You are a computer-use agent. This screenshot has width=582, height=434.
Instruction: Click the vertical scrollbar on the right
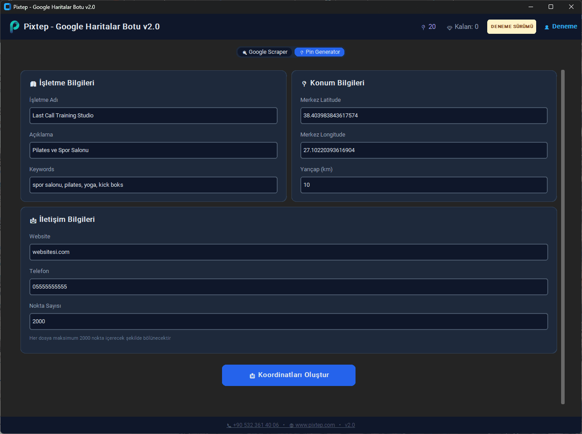563,236
